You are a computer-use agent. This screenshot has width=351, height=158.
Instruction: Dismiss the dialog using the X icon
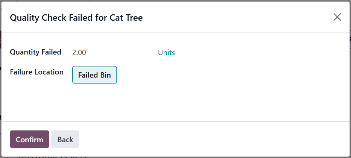click(337, 17)
